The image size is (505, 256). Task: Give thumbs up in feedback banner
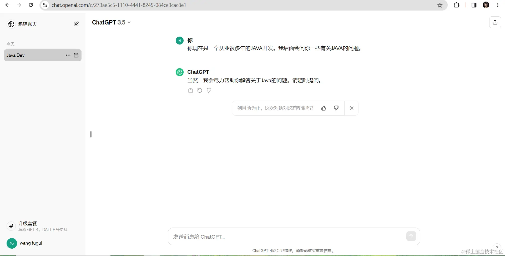point(324,108)
